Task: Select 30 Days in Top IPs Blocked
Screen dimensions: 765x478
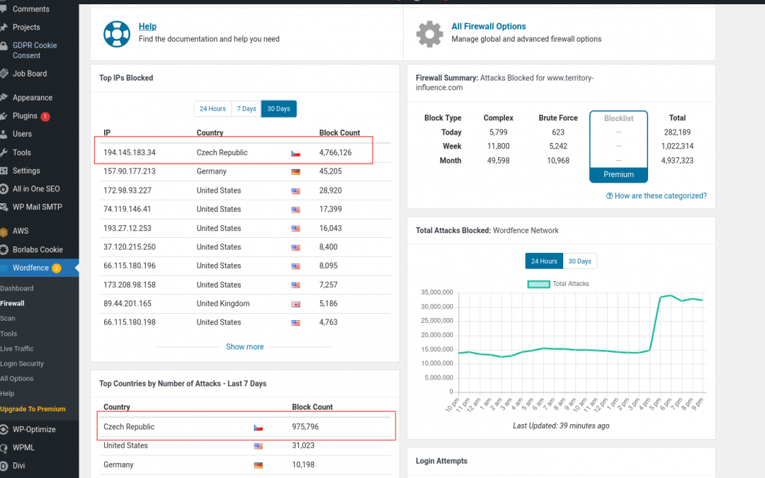Action: [x=278, y=109]
